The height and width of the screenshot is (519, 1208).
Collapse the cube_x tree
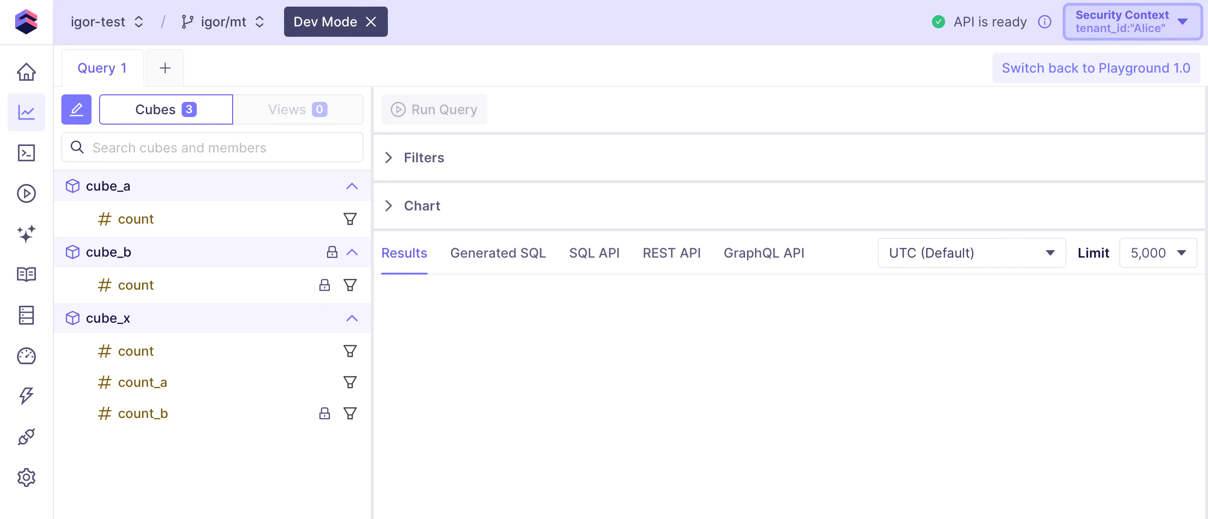[352, 318]
